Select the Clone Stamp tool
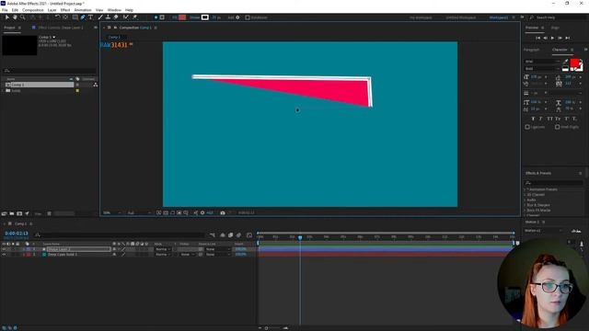Screen dimensions: 589x331 [109, 17]
